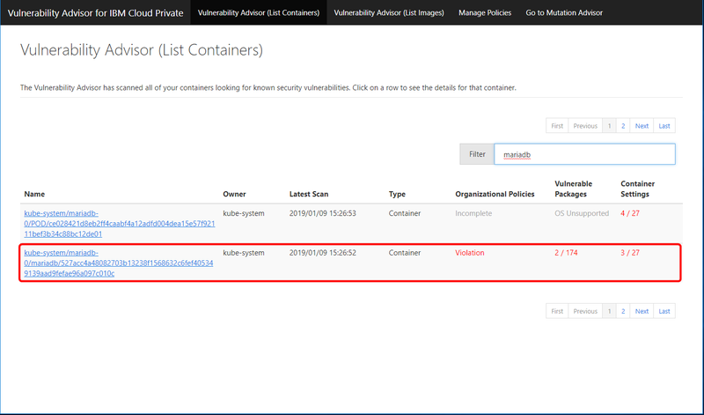The width and height of the screenshot is (704, 415).
Task: Click bottom pagination First button
Action: click(x=557, y=311)
